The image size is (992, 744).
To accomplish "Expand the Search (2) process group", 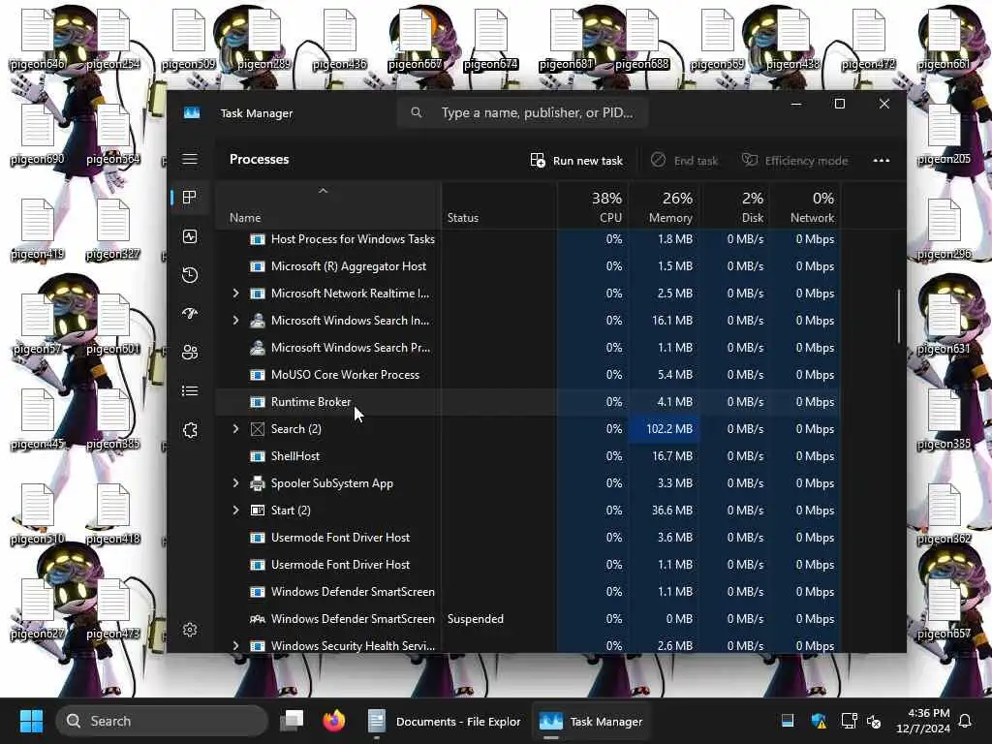I will [235, 429].
